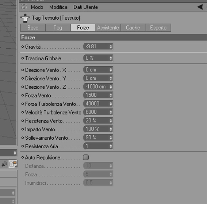Toggle keyframe circle for Resistenza Aria
The image size is (207, 204).
point(23,146)
